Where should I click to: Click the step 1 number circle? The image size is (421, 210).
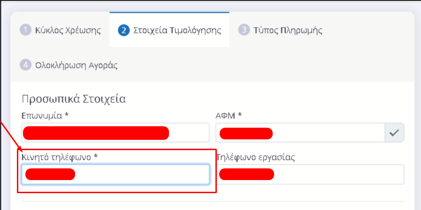tap(24, 30)
